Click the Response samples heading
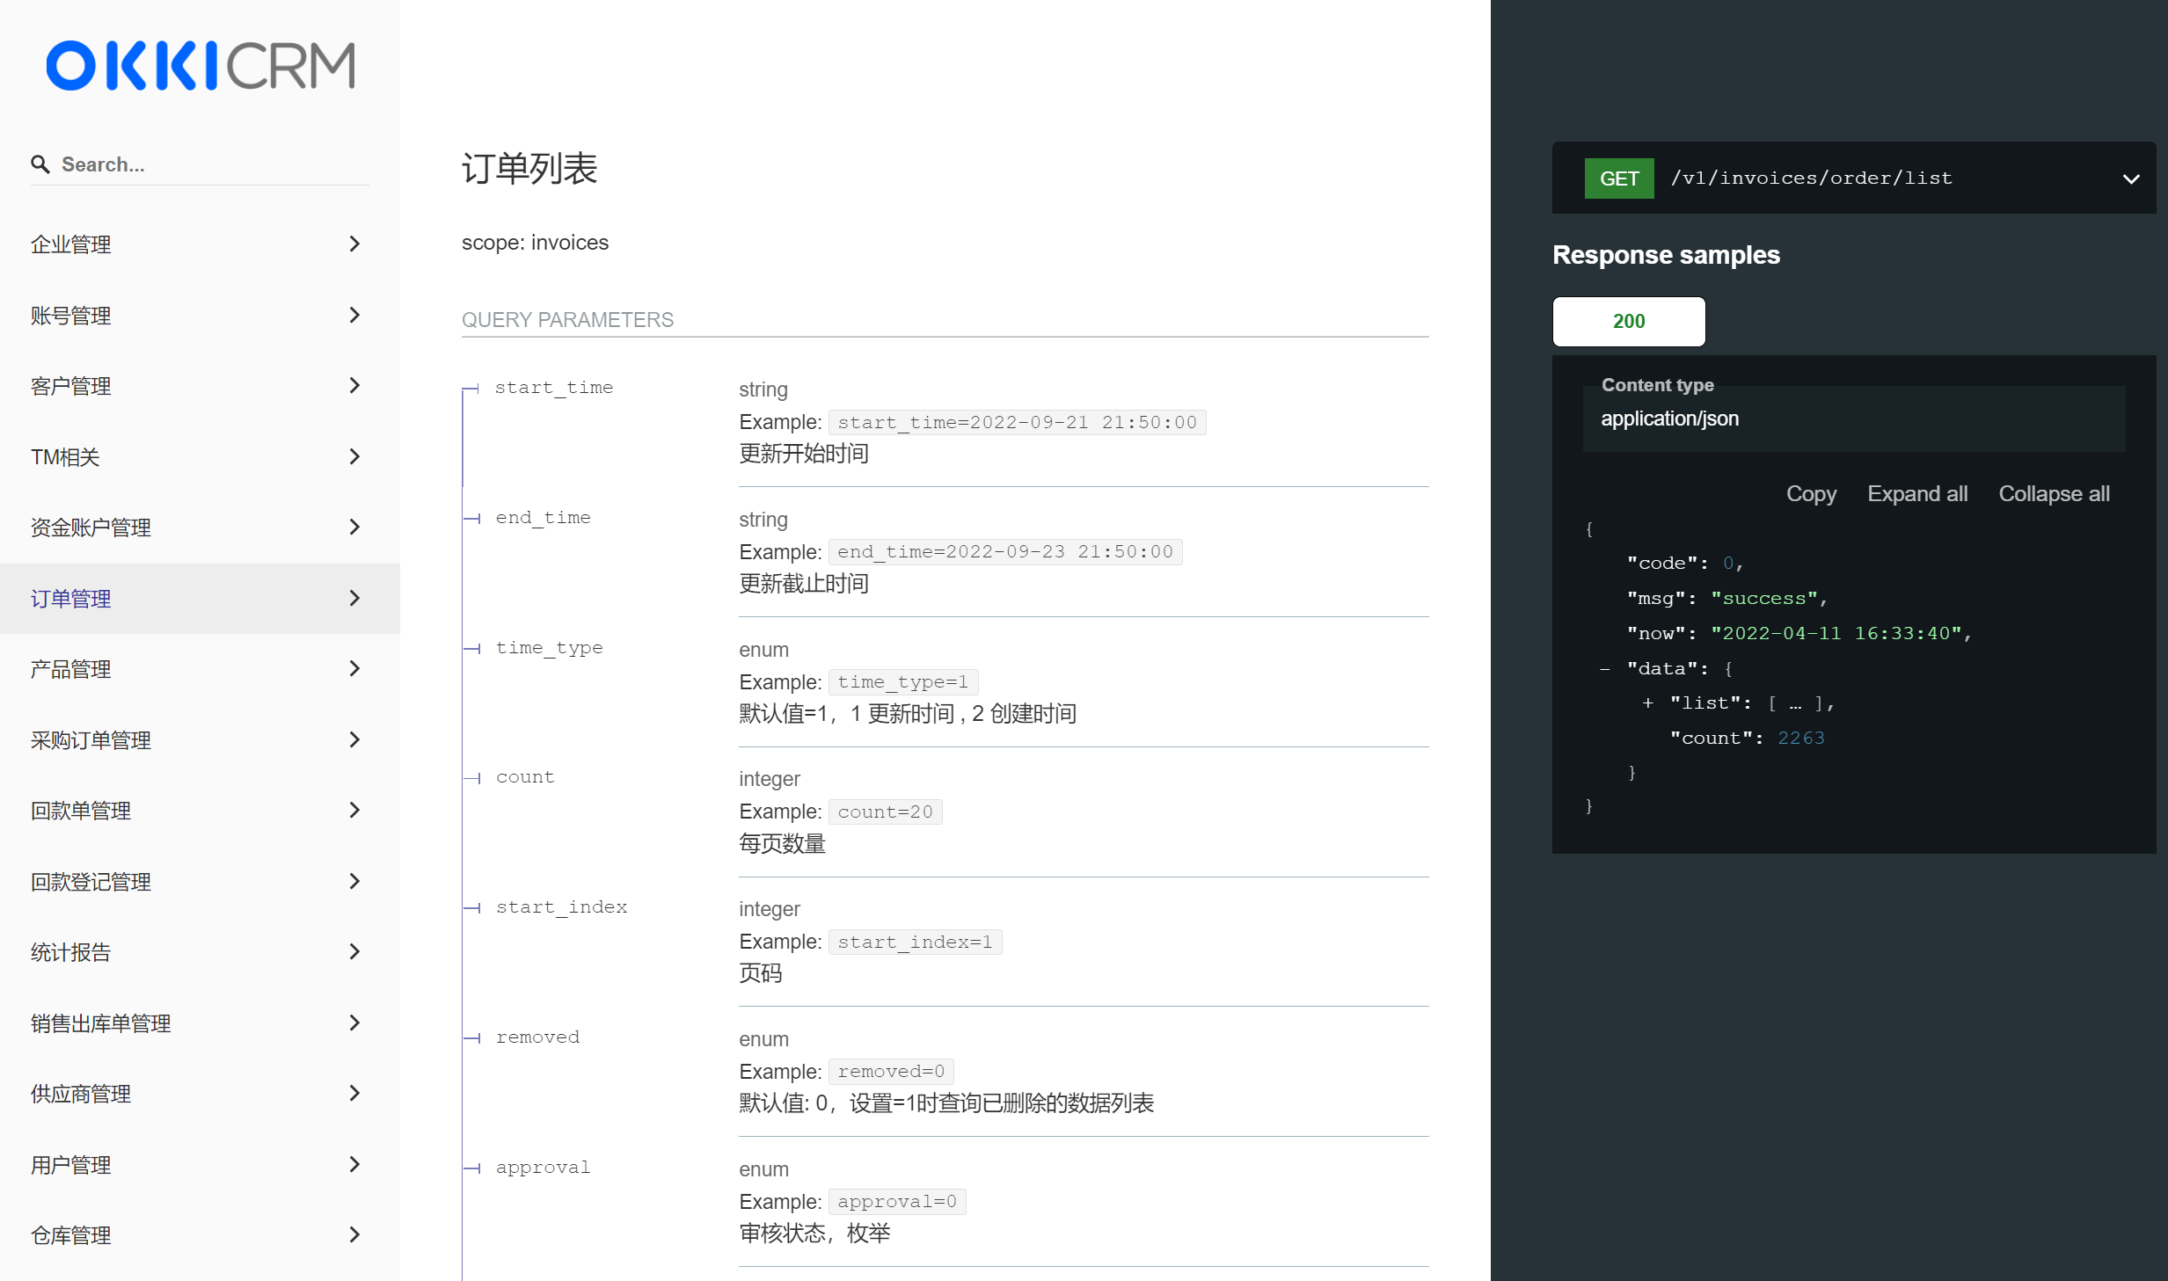2168x1281 pixels. coord(1666,255)
